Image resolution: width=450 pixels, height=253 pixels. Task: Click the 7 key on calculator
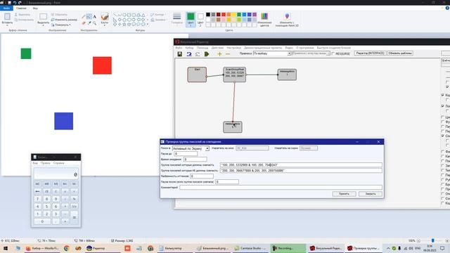click(x=37, y=199)
